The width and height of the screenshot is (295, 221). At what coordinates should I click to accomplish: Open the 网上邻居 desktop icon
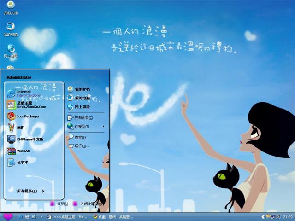click(x=11, y=51)
